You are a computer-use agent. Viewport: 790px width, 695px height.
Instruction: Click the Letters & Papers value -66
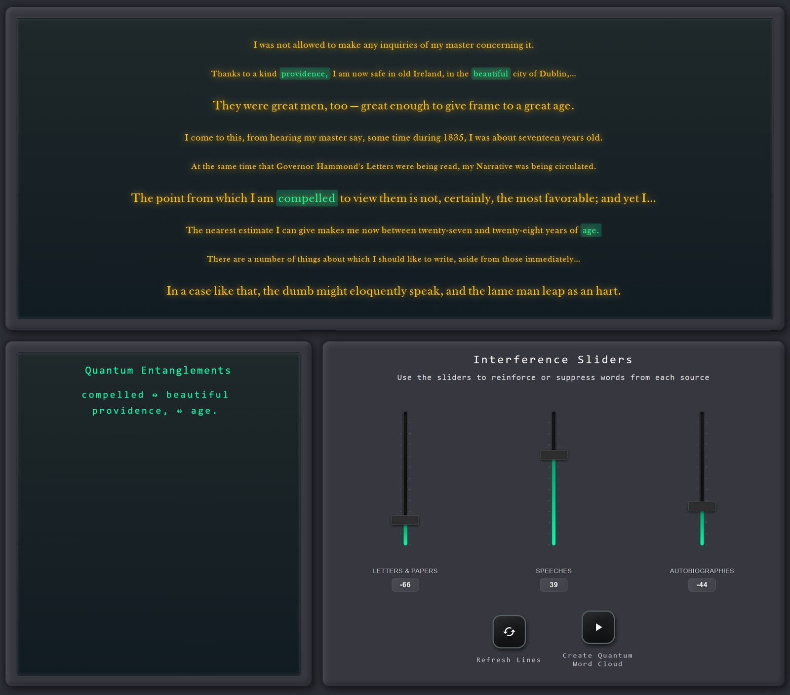click(x=405, y=585)
